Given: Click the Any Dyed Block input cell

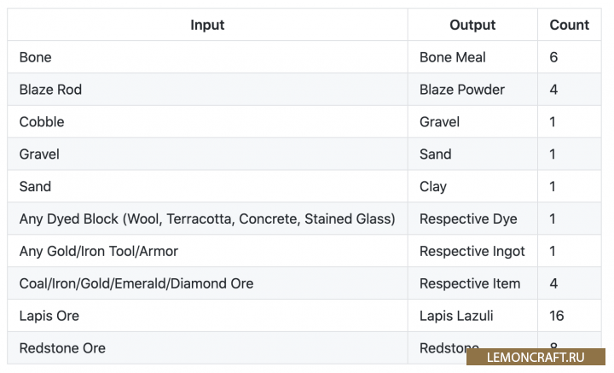Looking at the screenshot, I should [x=207, y=219].
